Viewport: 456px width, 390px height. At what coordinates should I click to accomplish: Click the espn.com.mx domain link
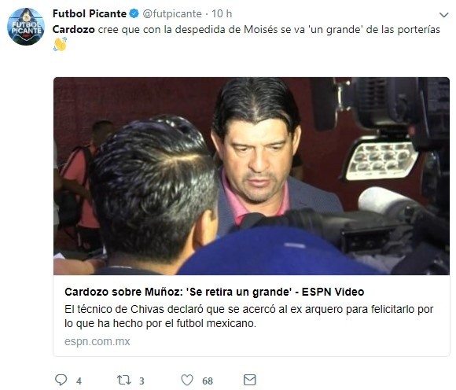coord(97,341)
